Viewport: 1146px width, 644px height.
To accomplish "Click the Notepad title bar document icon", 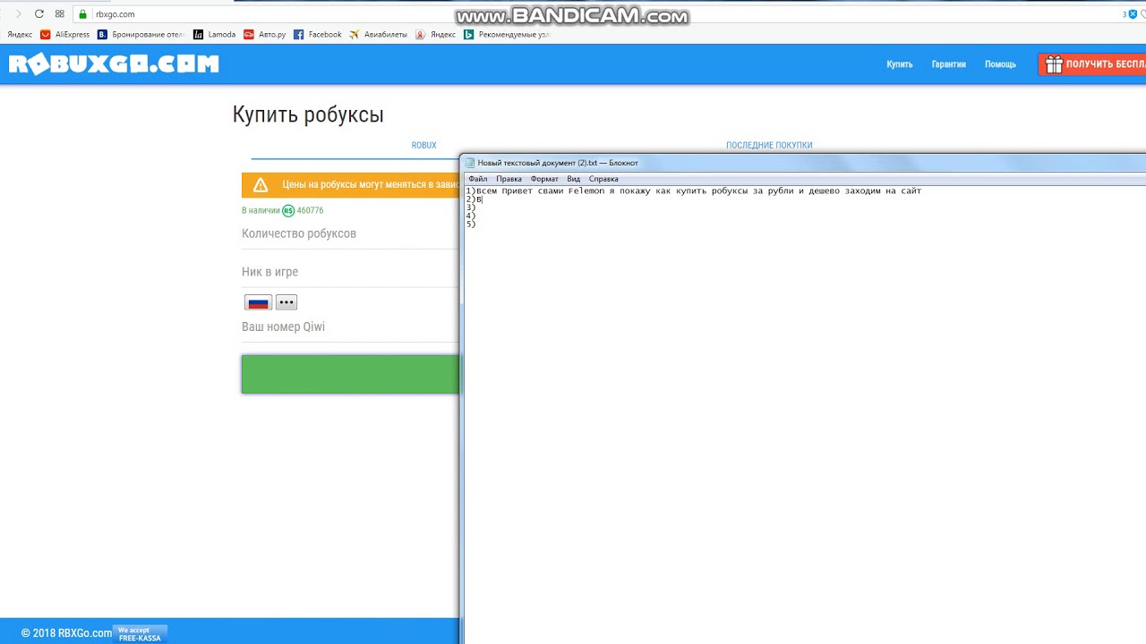I will coord(470,163).
